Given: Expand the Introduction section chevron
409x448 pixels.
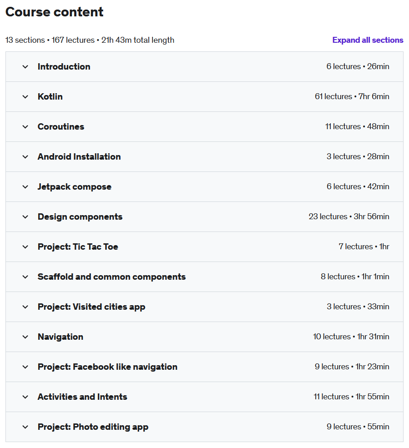Looking at the screenshot, I should click(x=25, y=67).
